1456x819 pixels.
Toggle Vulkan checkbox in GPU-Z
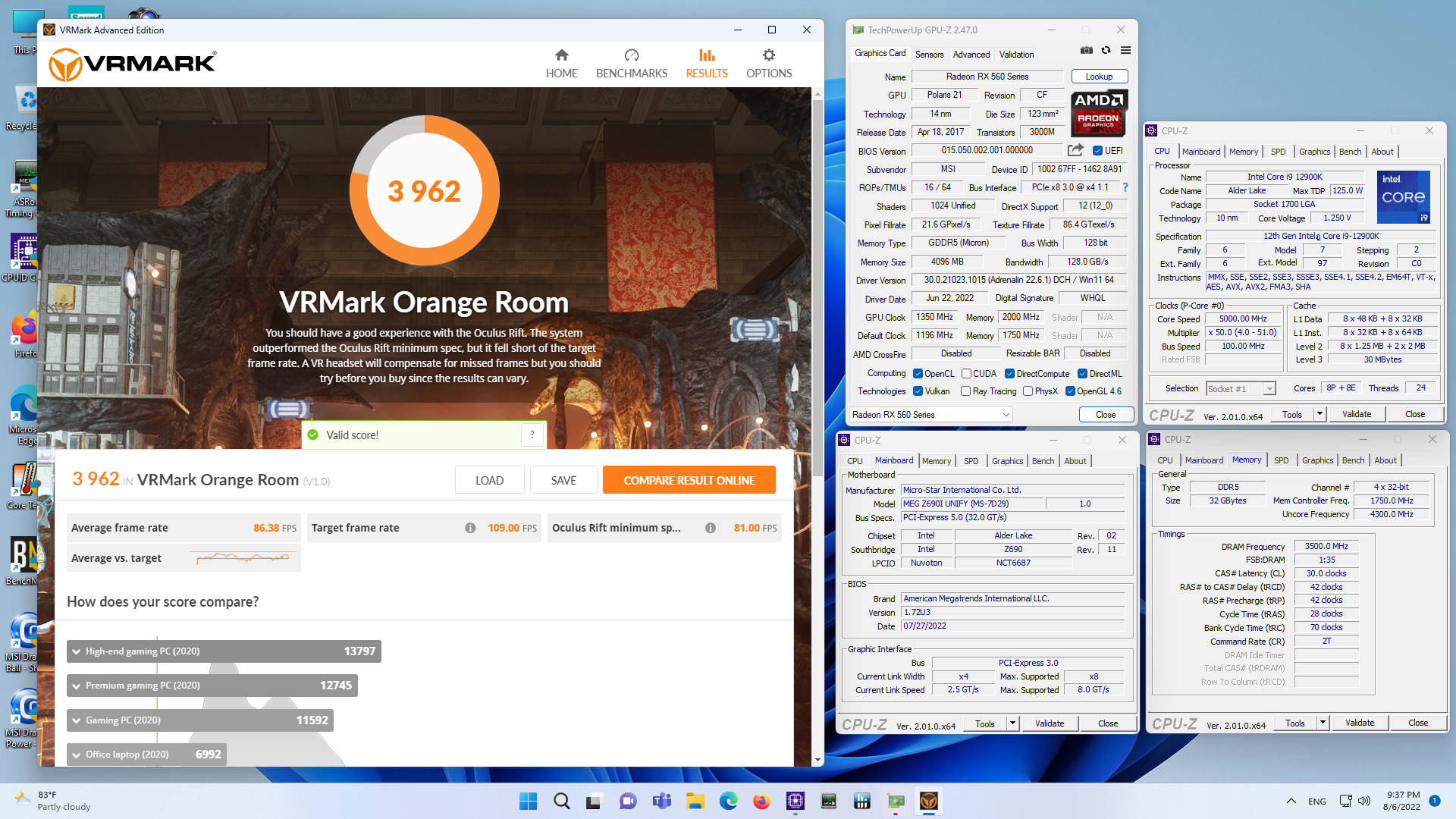pos(918,391)
